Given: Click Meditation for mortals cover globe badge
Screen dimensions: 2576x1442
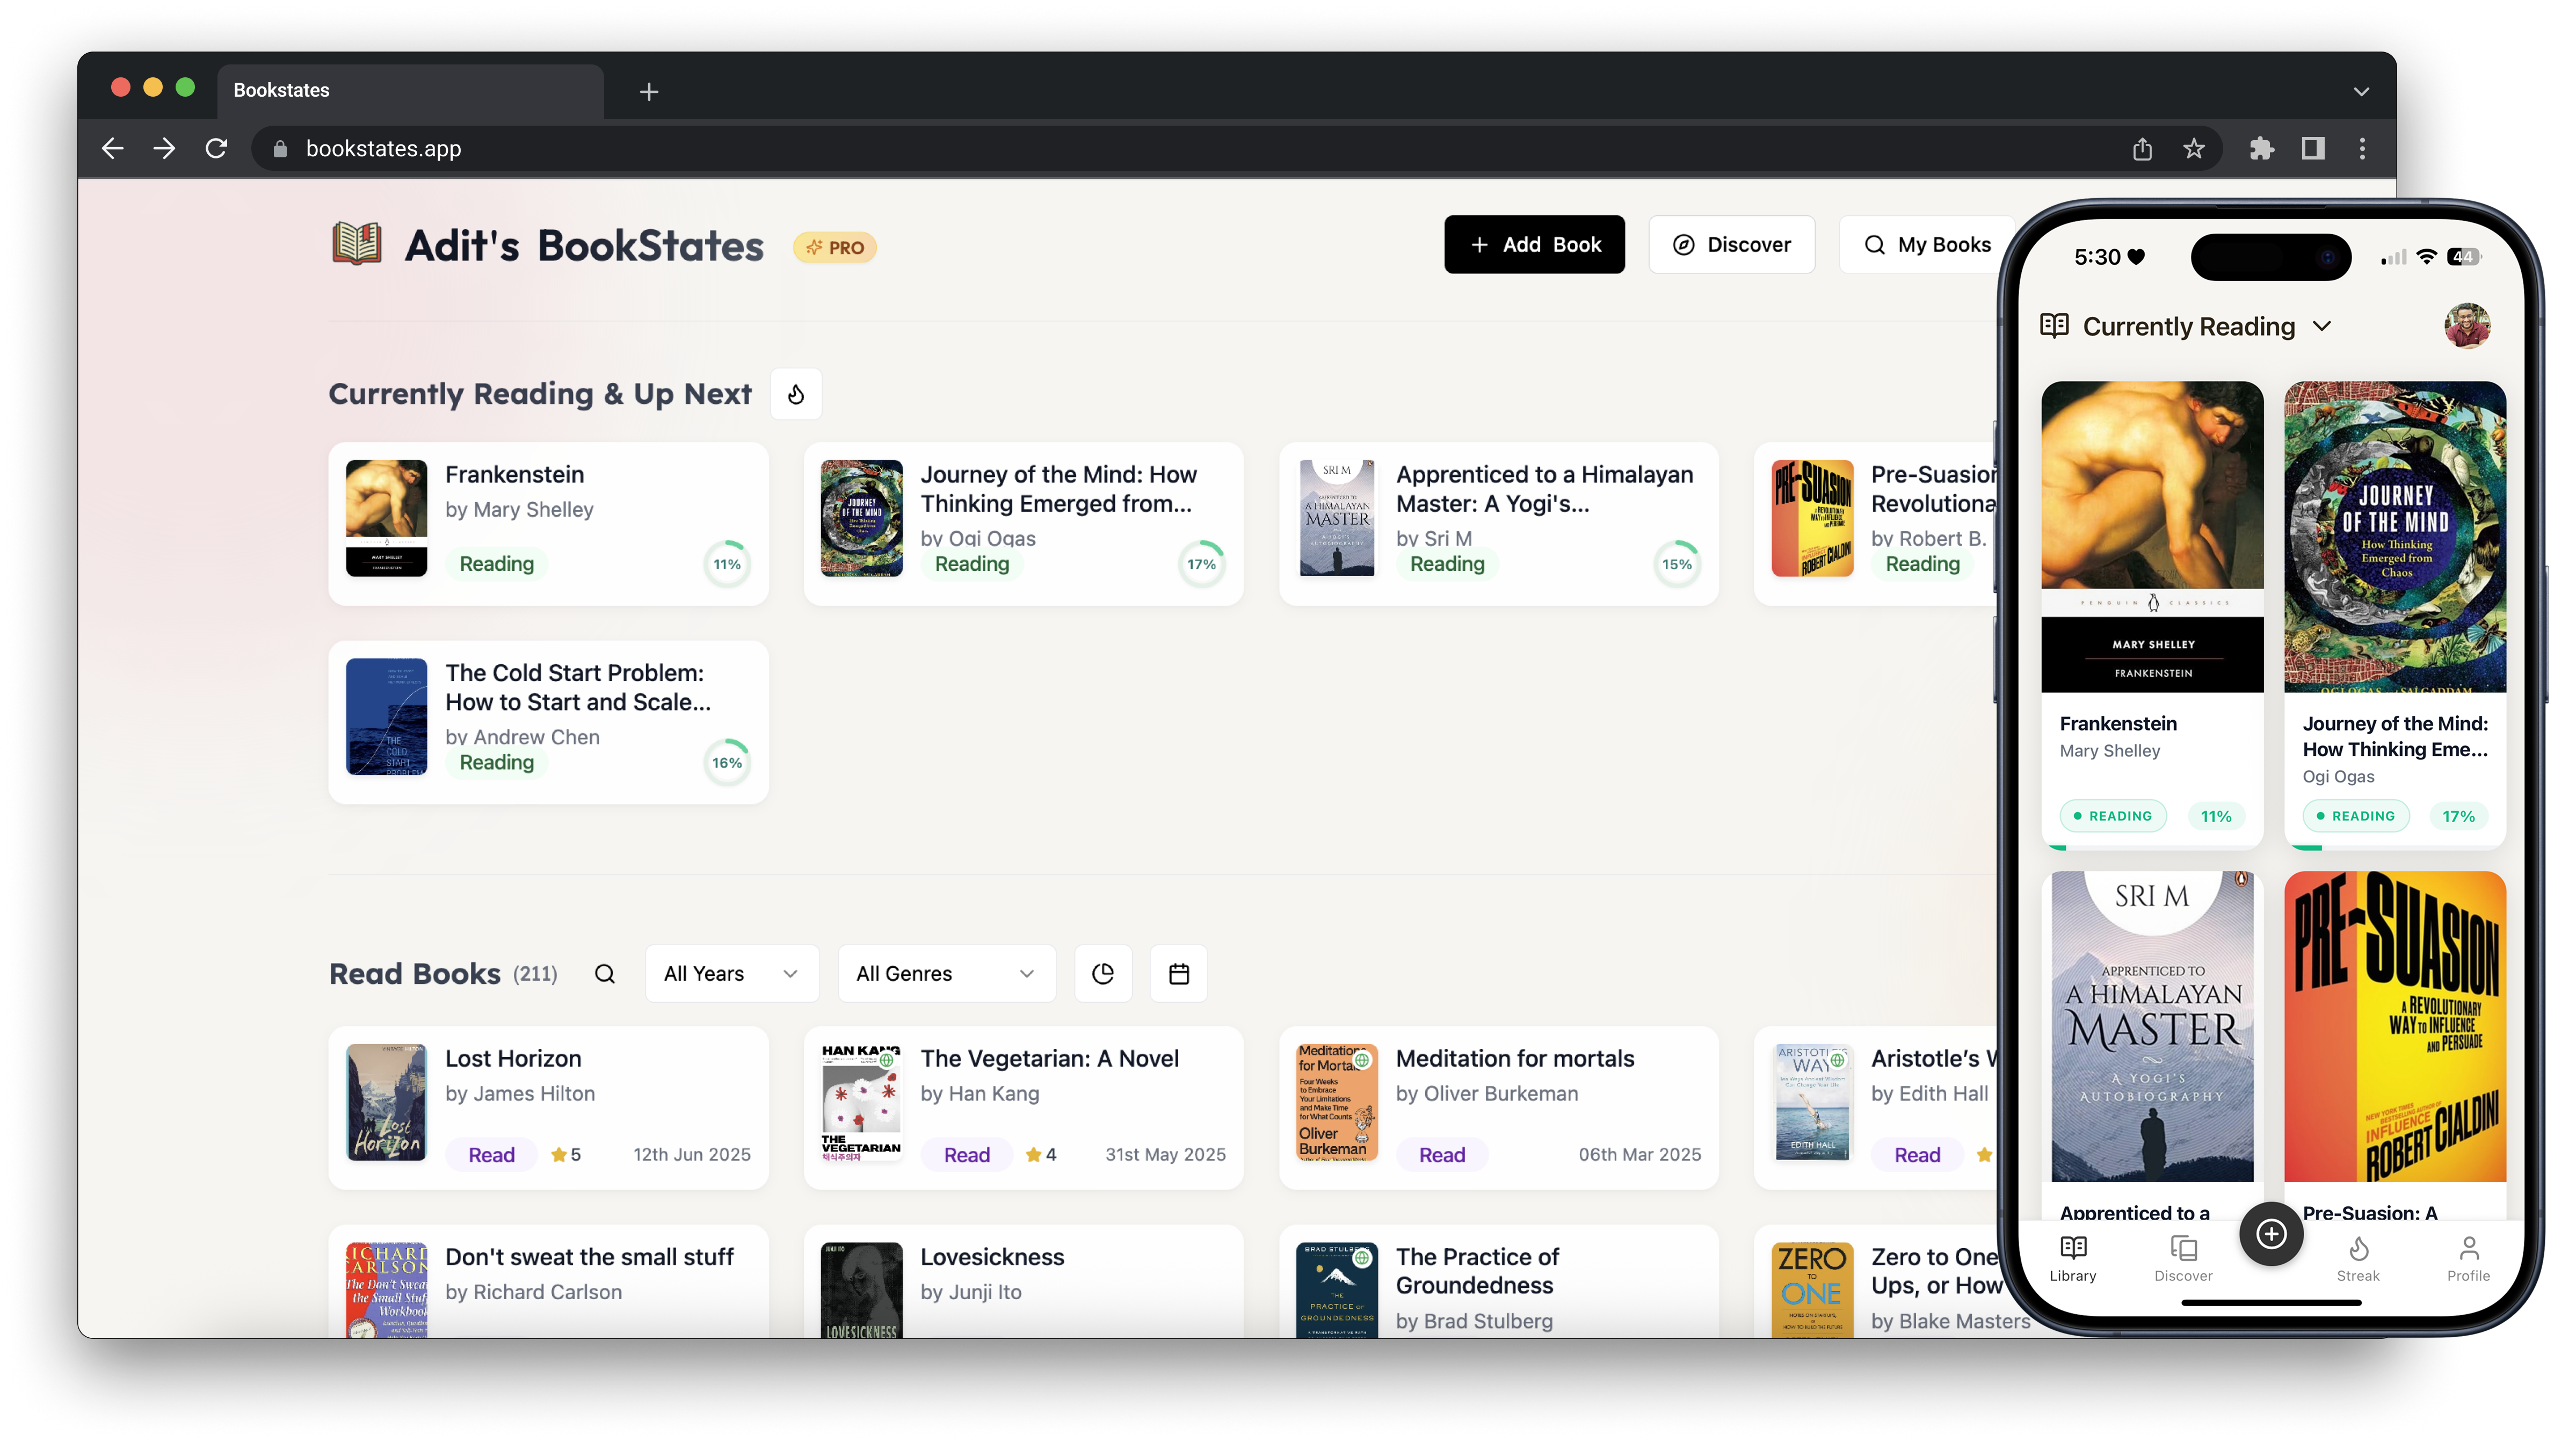Looking at the screenshot, I should point(1362,1059).
